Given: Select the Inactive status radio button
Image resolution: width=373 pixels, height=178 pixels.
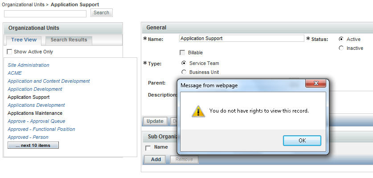Looking at the screenshot, I should (x=341, y=48).
